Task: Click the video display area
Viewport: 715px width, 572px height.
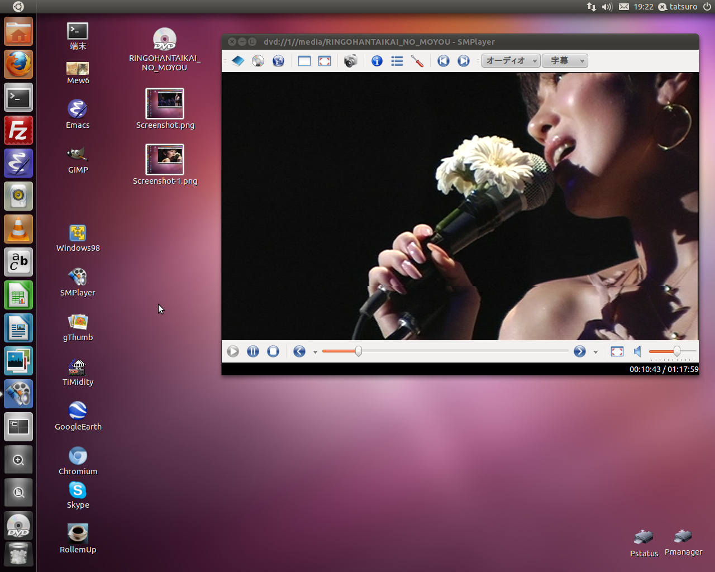Action: [460, 206]
